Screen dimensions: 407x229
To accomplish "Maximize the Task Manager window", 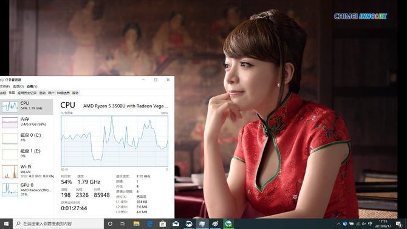I will pos(156,80).
